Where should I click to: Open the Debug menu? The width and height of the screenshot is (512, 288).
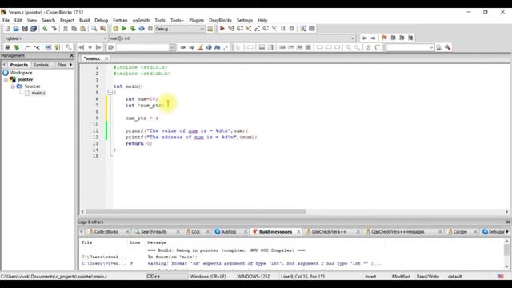(102, 20)
